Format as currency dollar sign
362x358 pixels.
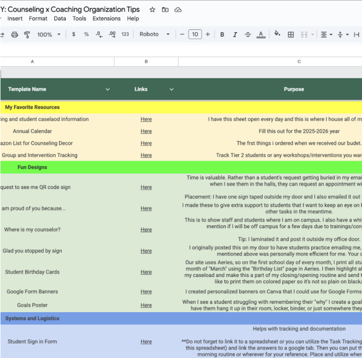[74, 34]
